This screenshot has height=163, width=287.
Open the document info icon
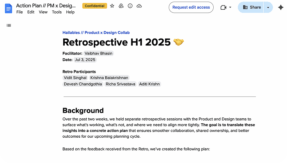[130, 6]
